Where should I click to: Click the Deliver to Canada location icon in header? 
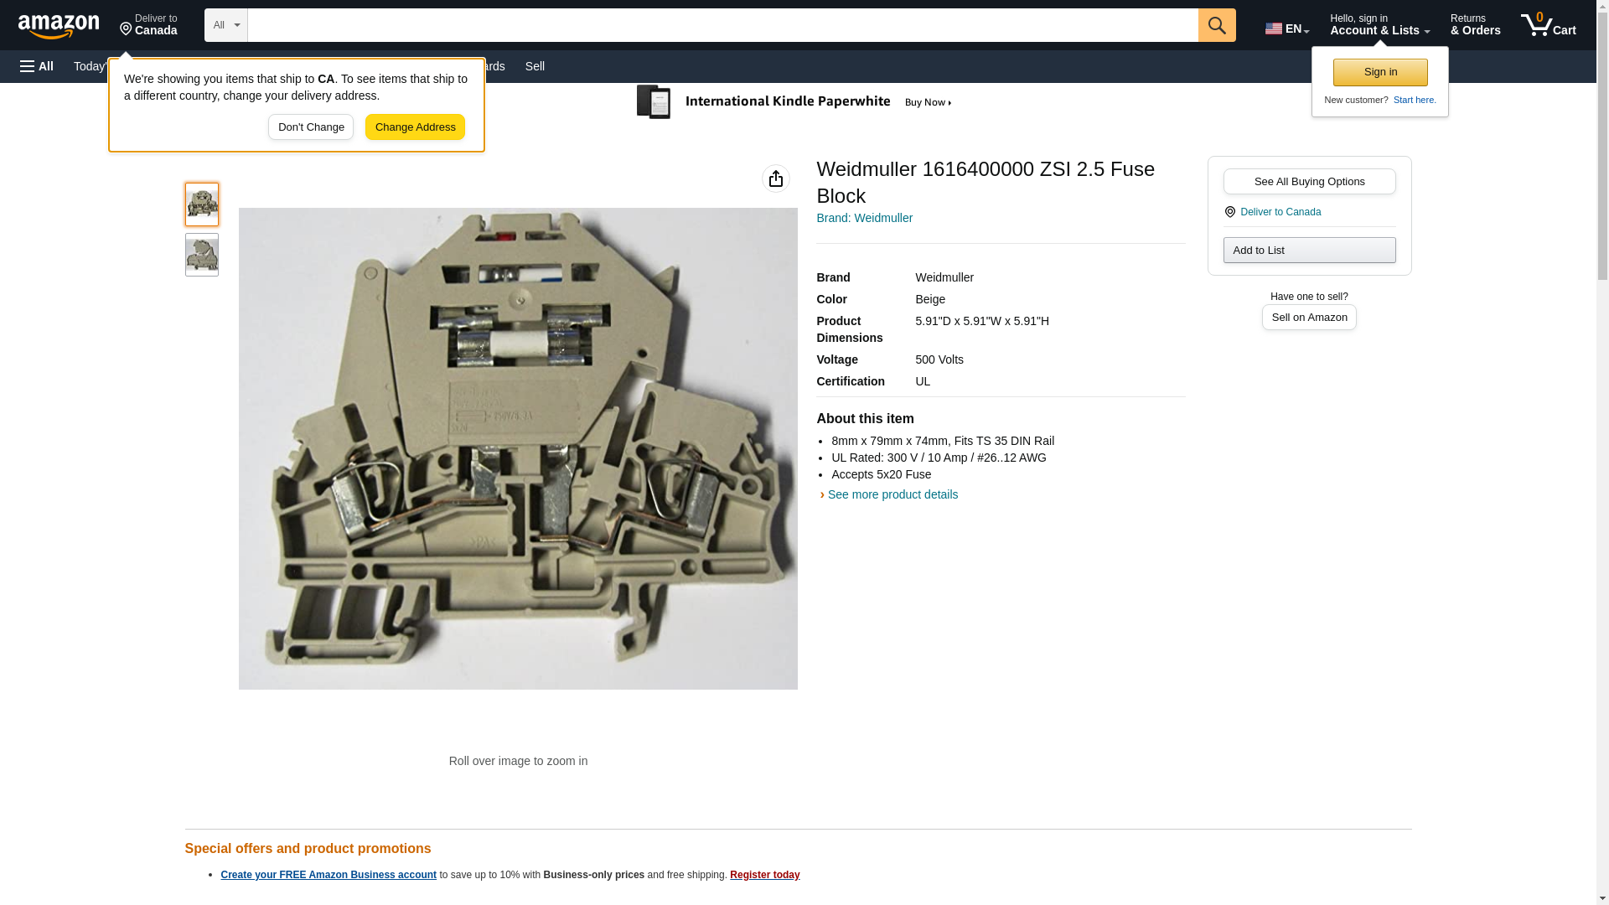tap(127, 29)
